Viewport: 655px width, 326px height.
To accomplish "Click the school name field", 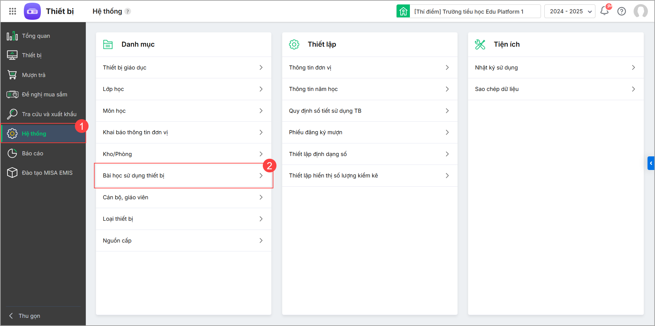I will coord(475,12).
